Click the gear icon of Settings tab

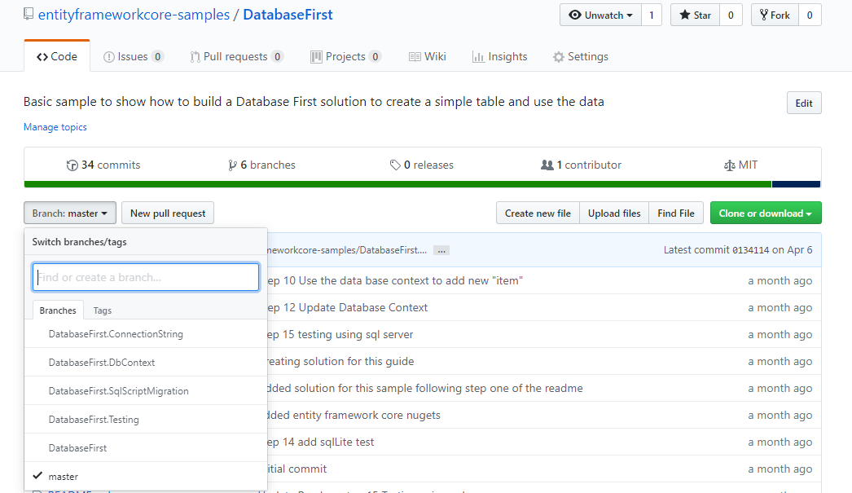coord(559,57)
